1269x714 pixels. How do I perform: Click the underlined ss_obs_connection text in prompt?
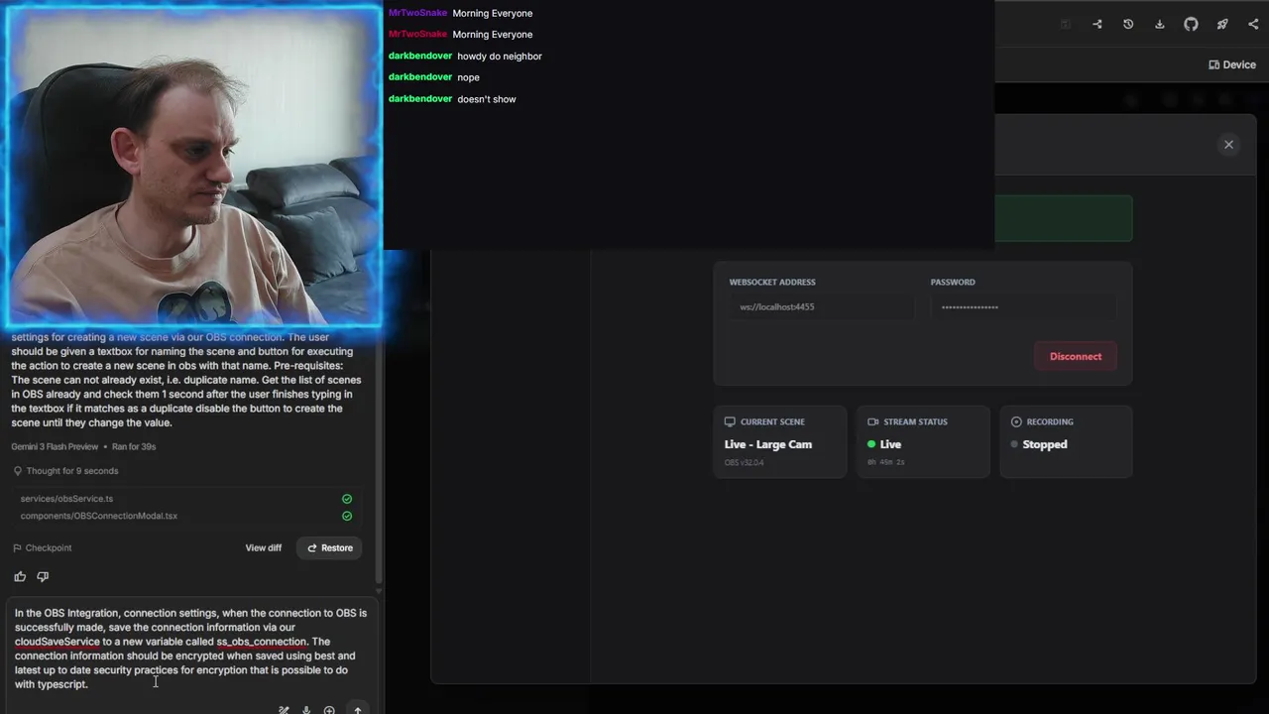click(262, 642)
